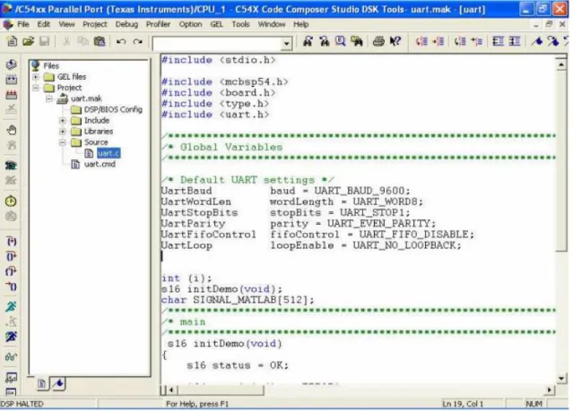Click the New file icon

(x=12, y=41)
